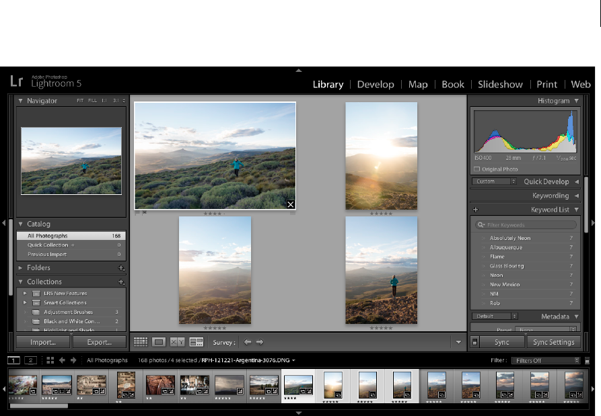
Task: Click the Export button
Action: click(x=100, y=342)
